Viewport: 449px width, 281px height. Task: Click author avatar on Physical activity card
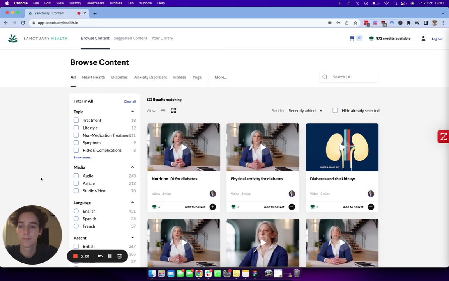[292, 194]
